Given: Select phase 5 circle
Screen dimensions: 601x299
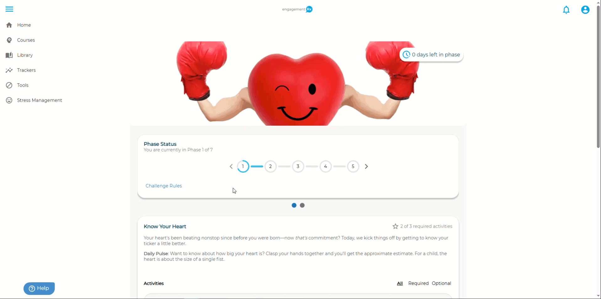Looking at the screenshot, I should tap(353, 166).
